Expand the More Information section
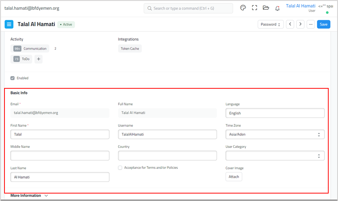Image resolution: width=338 pixels, height=201 pixels. pyautogui.click(x=29, y=195)
